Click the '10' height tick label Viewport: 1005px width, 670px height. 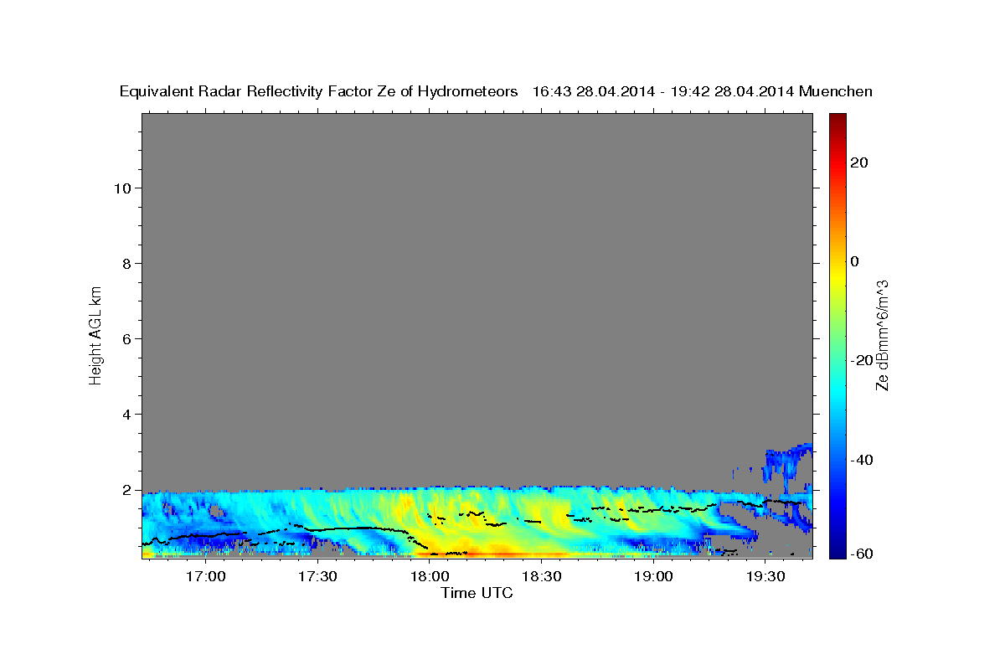[121, 188]
